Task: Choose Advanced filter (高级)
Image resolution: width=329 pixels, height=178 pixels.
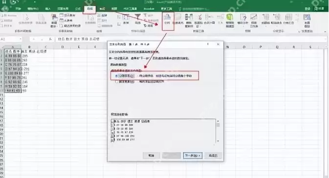Action: [x=148, y=25]
